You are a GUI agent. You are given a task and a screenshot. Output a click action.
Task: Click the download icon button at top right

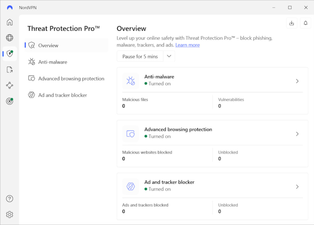pyautogui.click(x=291, y=23)
